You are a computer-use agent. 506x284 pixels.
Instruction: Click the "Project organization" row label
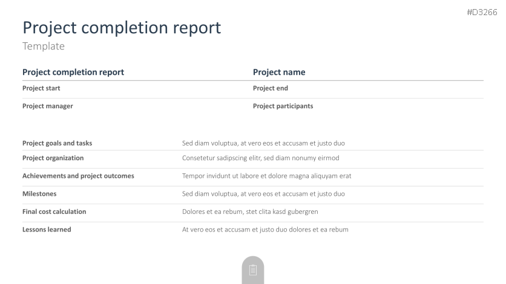coord(53,158)
